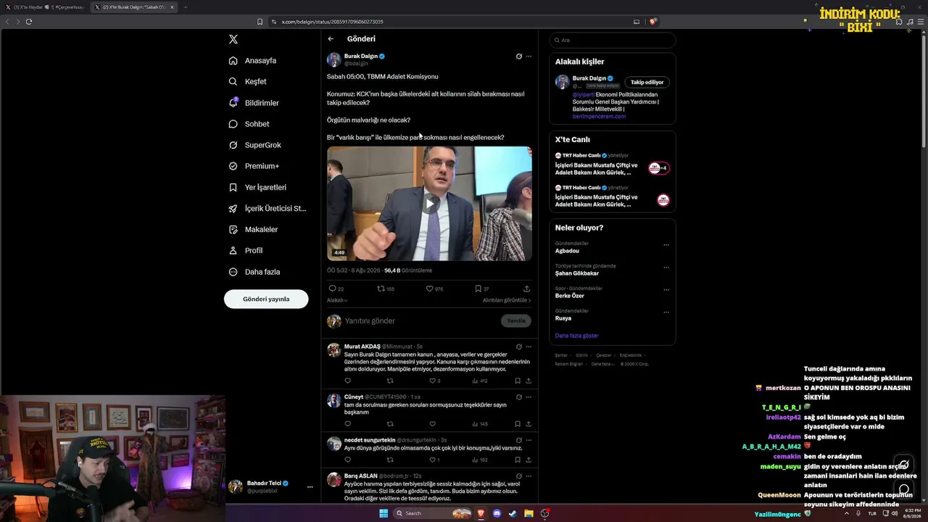Open the Bahadır Telci account switcher
Screen dimensions: 928x522
(x=270, y=486)
